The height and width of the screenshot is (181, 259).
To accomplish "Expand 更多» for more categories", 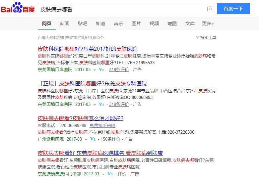I will coord(208,24).
